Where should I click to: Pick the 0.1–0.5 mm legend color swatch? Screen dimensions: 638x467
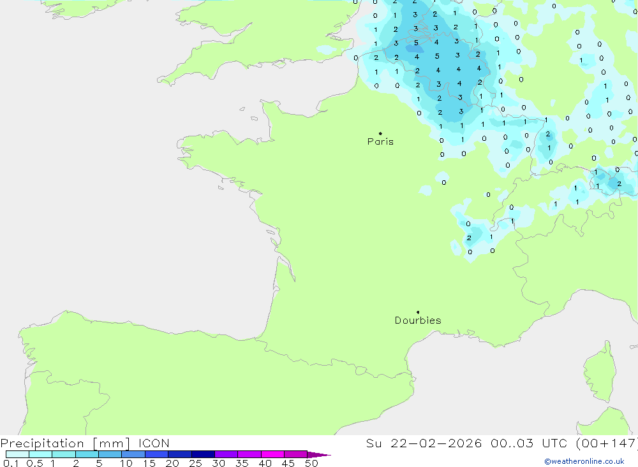[17, 454]
